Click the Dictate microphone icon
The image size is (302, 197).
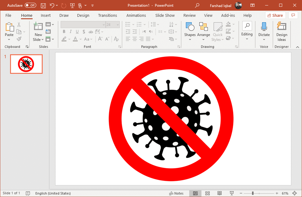(x=264, y=27)
